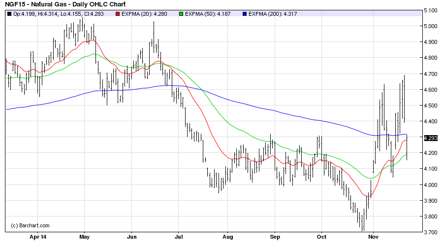Image resolution: width=443 pixels, height=252 pixels.
Task: Select the May date axis label
Action: 84,237
